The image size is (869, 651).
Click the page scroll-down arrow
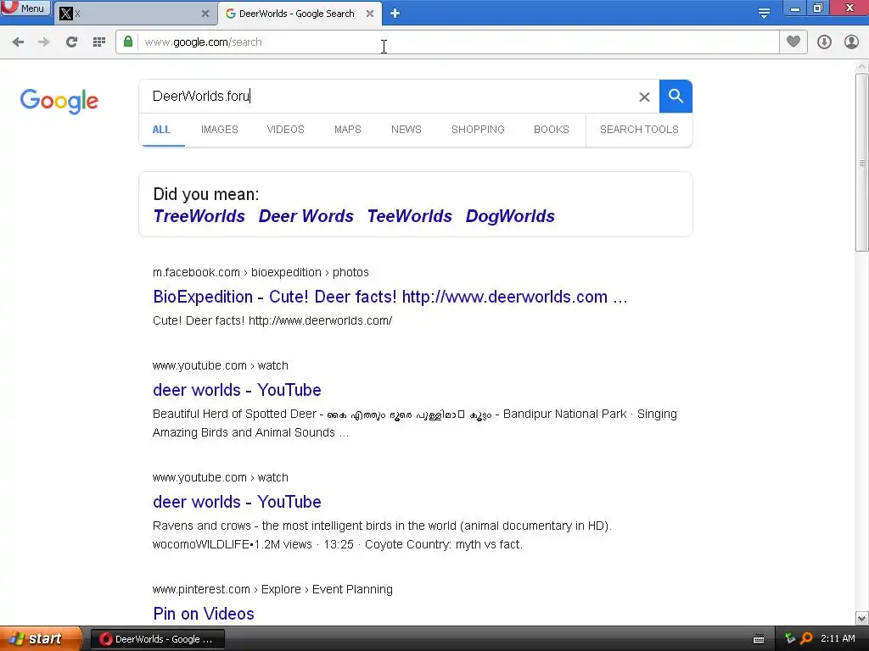[x=861, y=618]
